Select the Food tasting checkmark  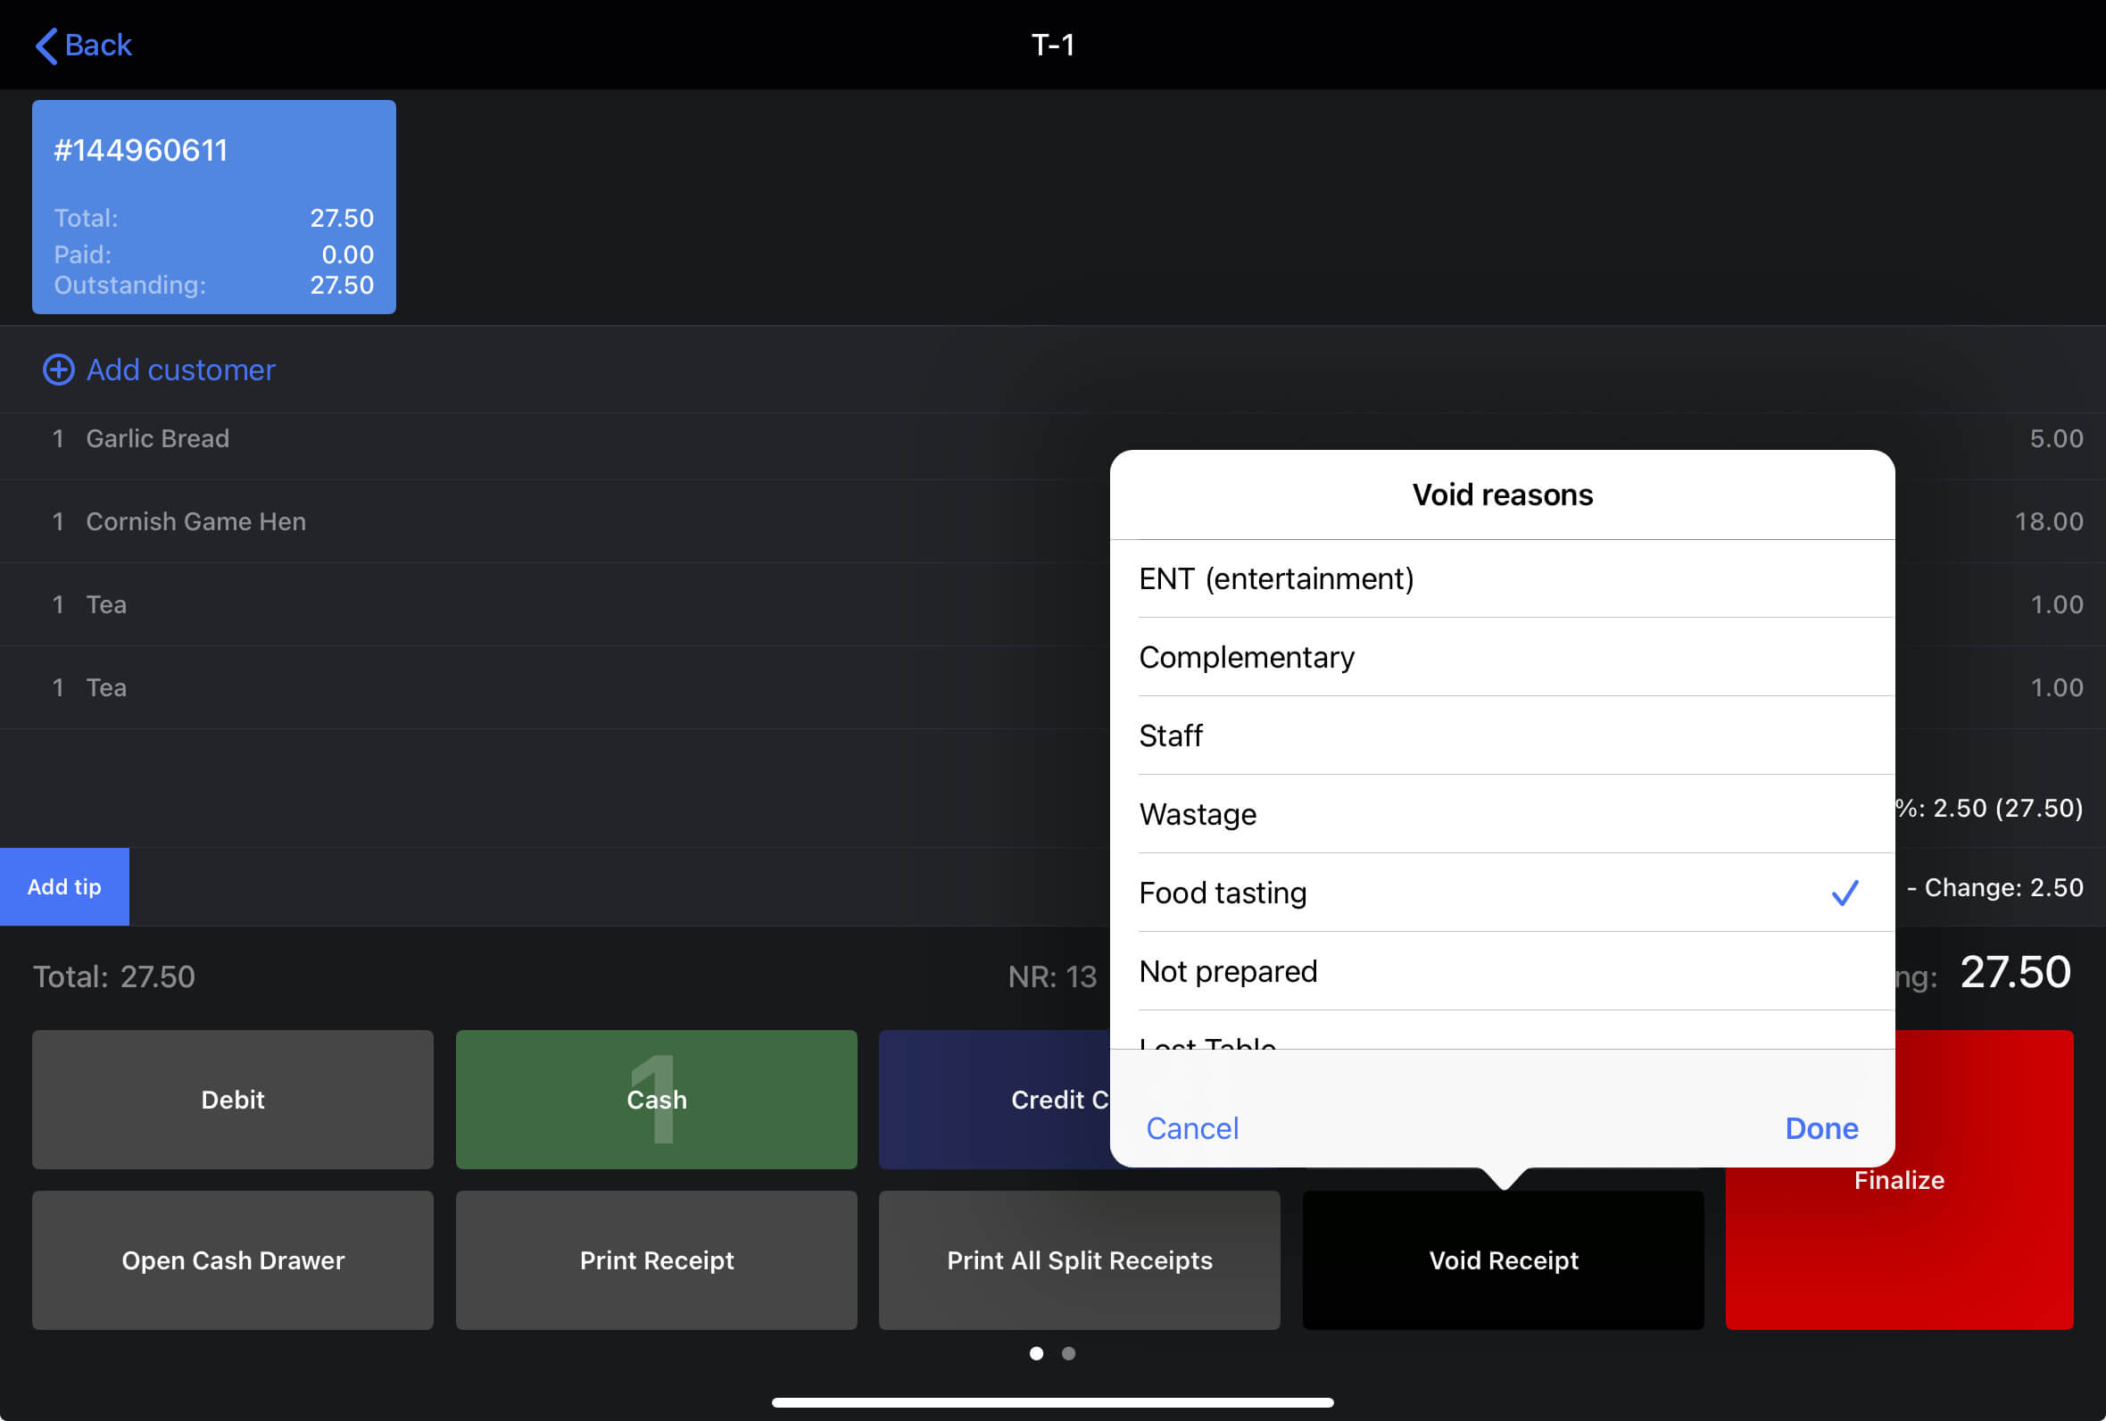[1845, 893]
